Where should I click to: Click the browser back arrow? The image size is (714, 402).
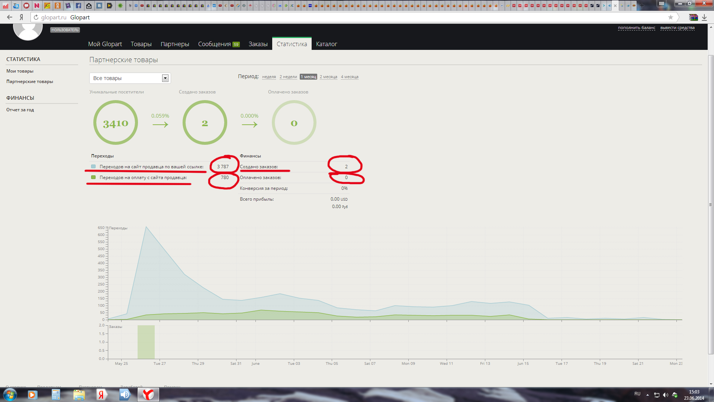(x=10, y=17)
